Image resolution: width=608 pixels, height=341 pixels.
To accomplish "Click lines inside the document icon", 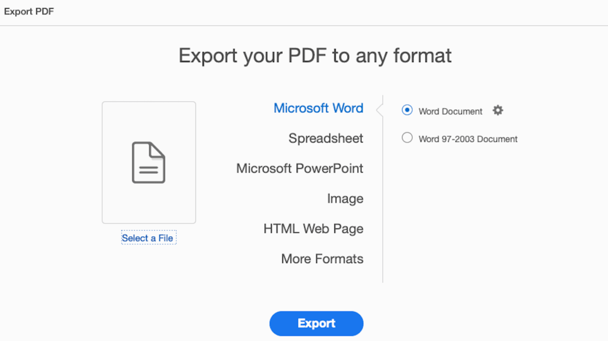I will [149, 170].
